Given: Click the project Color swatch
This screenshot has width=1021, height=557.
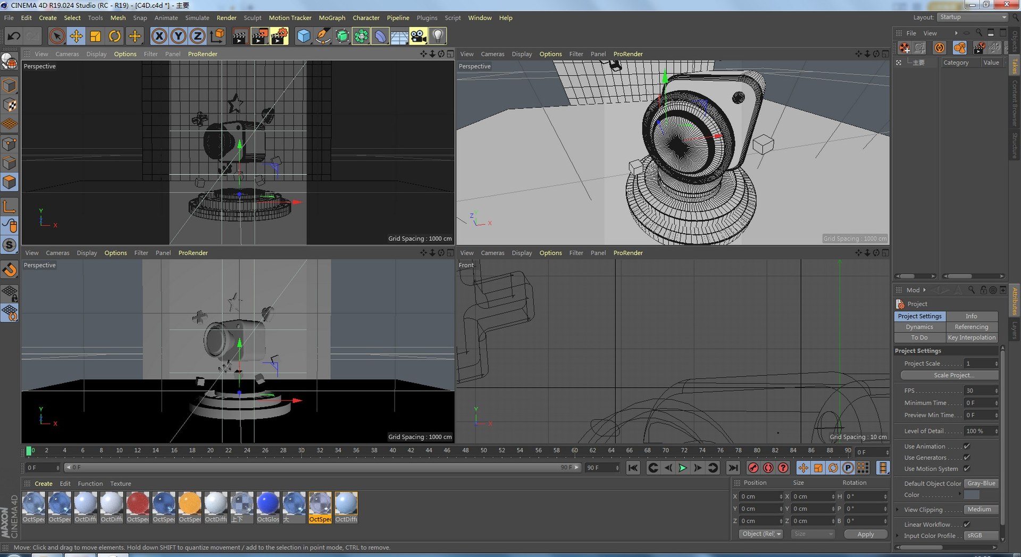Looking at the screenshot, I should click(x=971, y=495).
